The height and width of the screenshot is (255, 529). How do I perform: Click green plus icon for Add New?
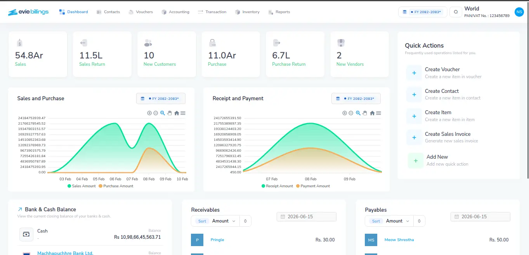pyautogui.click(x=416, y=161)
